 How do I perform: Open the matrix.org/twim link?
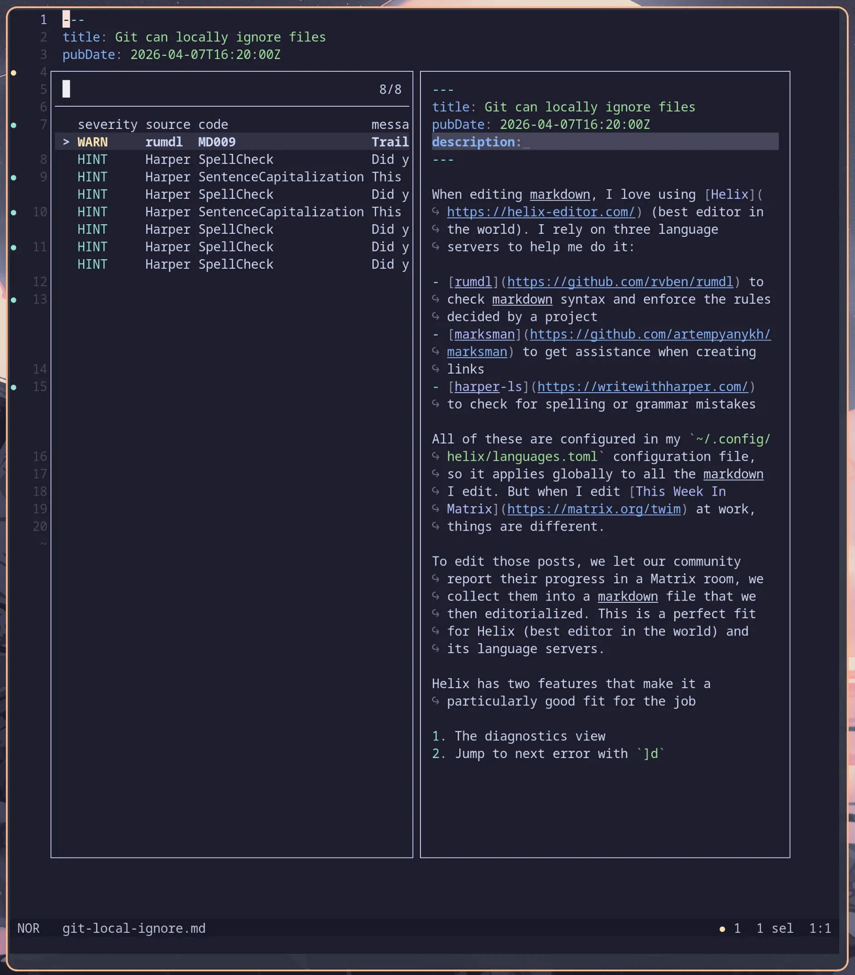[x=594, y=508]
